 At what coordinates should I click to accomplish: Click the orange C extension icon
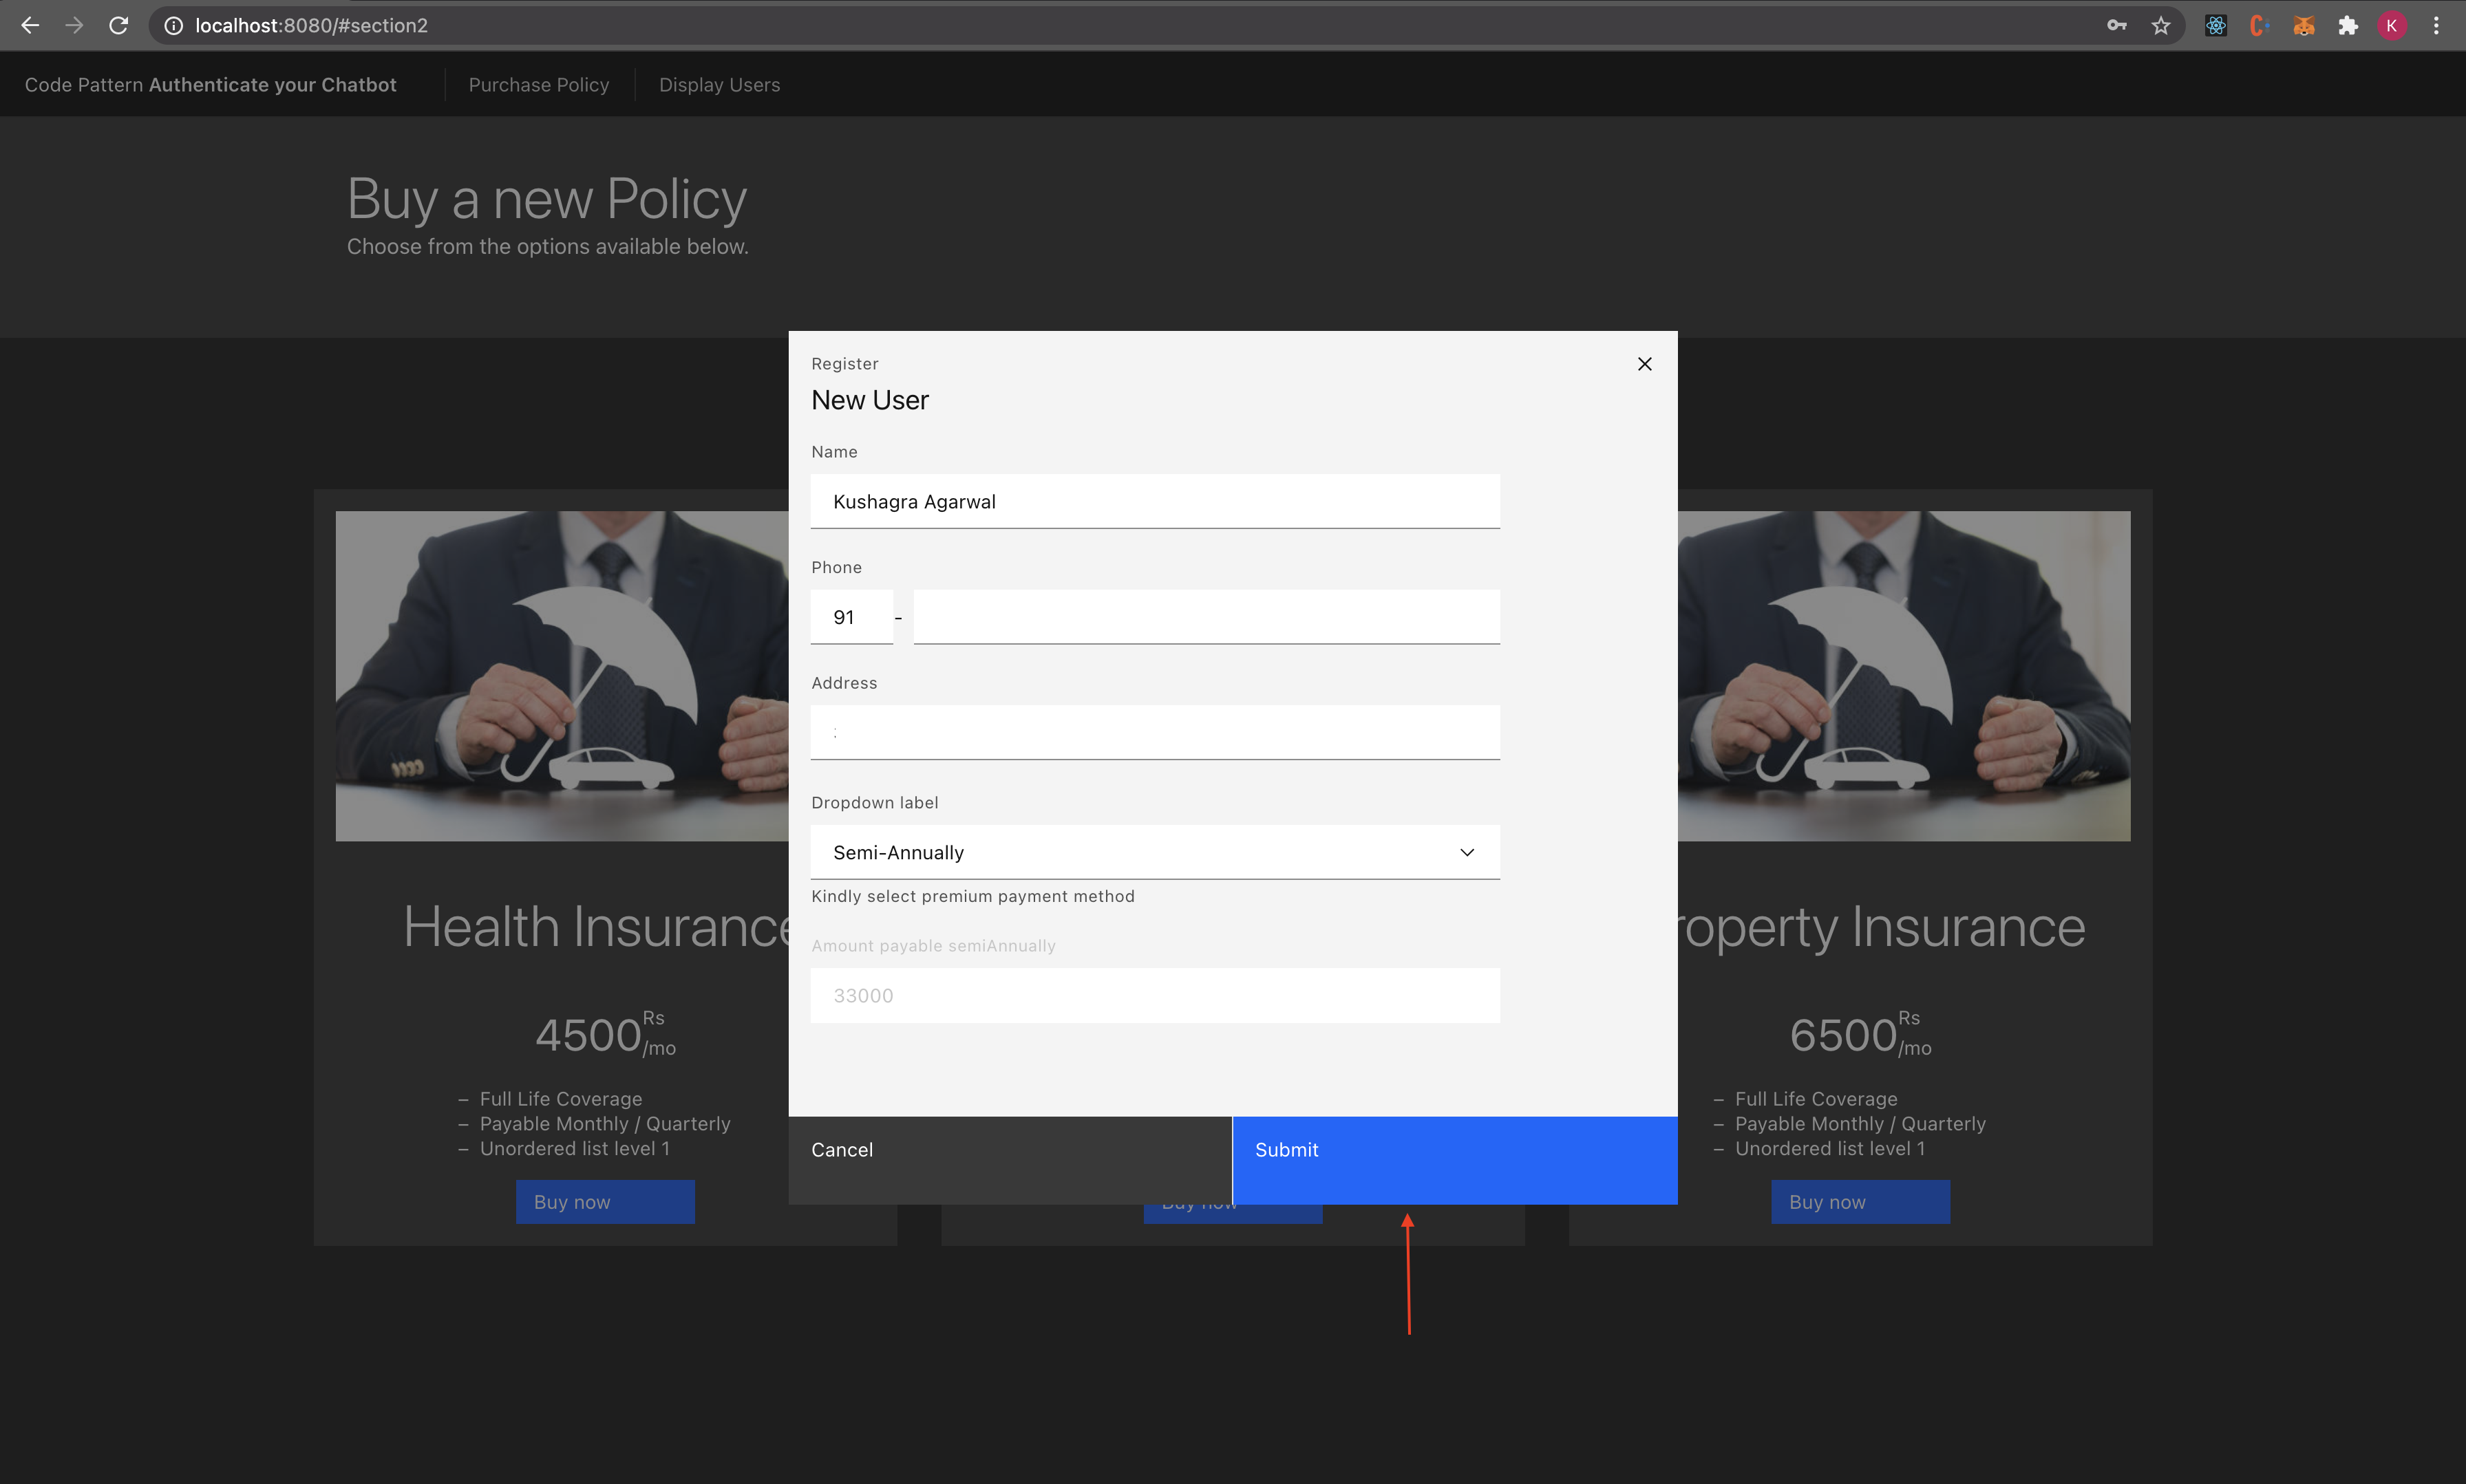click(2258, 26)
